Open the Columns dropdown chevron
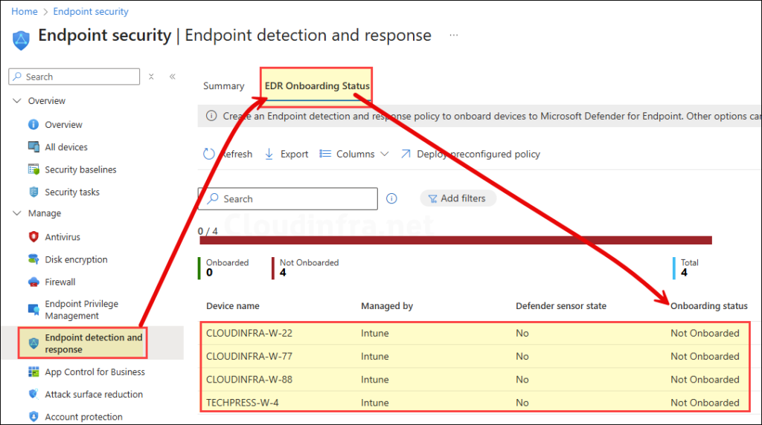 (385, 155)
